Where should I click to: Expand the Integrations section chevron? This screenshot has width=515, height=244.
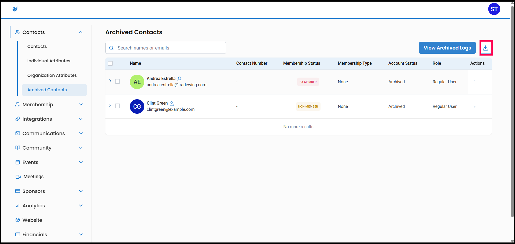81,119
